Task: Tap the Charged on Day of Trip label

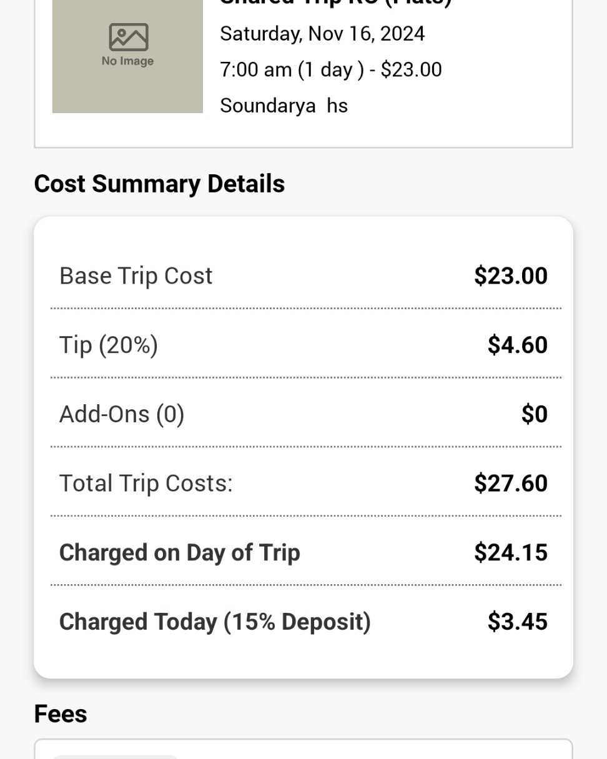Action: [180, 553]
